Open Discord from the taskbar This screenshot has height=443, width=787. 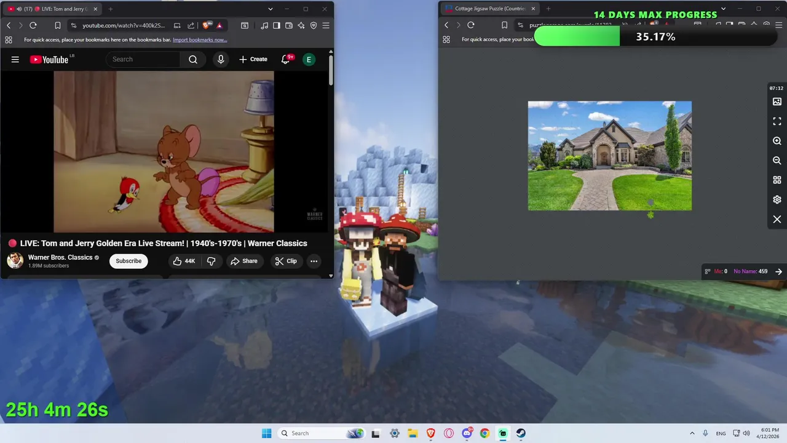[467, 433]
